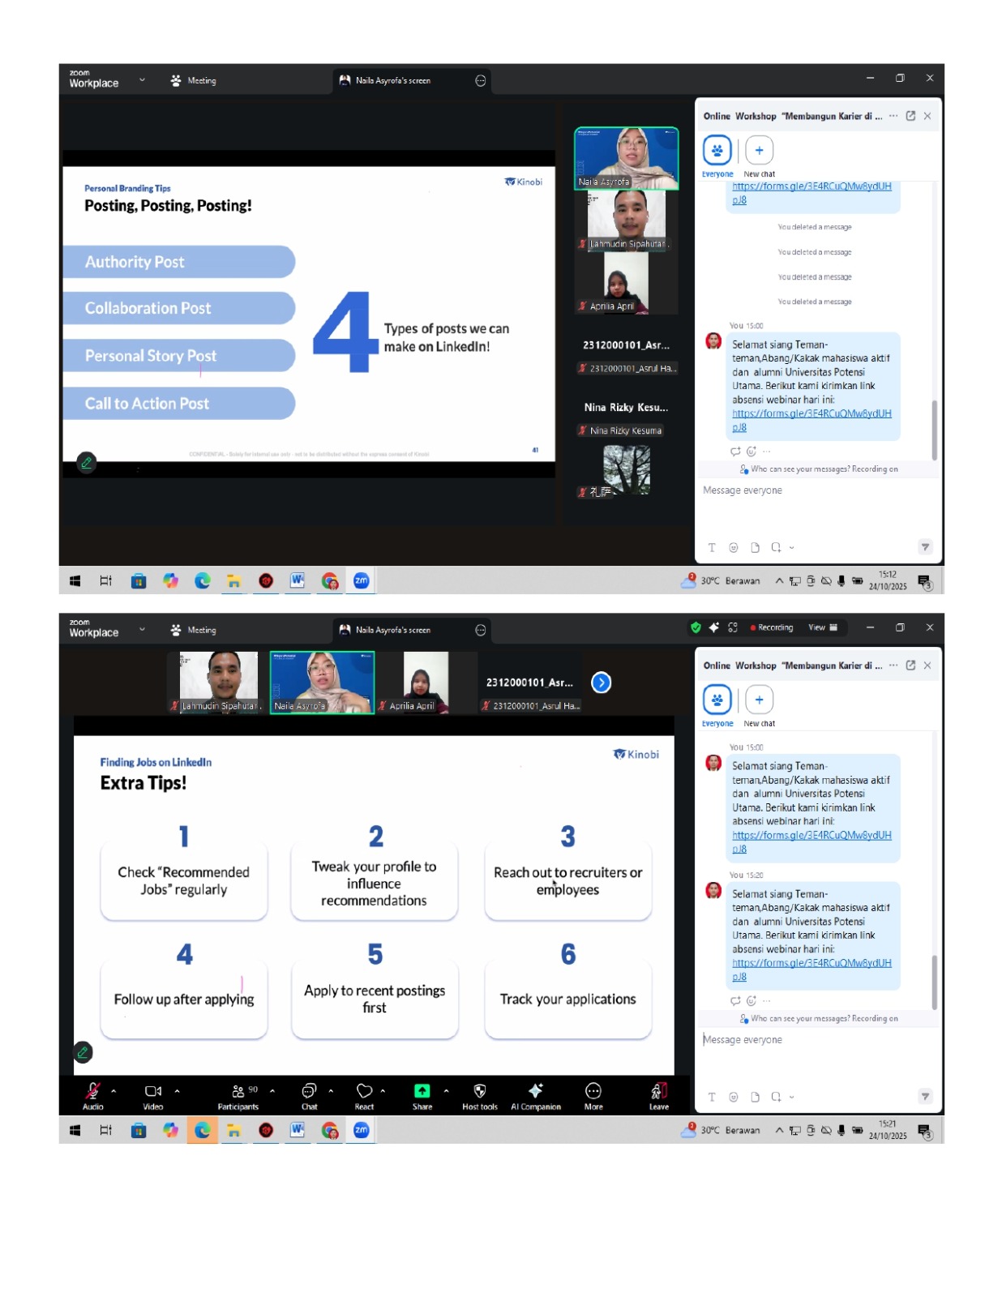The image size is (1002, 1297).
Task: Expand the arrow next to Audio
Action: coord(113,1091)
